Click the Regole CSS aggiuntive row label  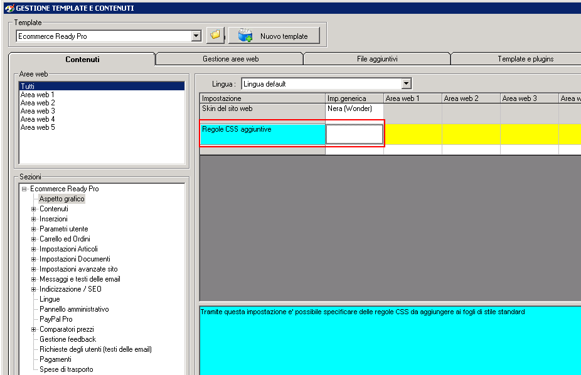click(262, 134)
